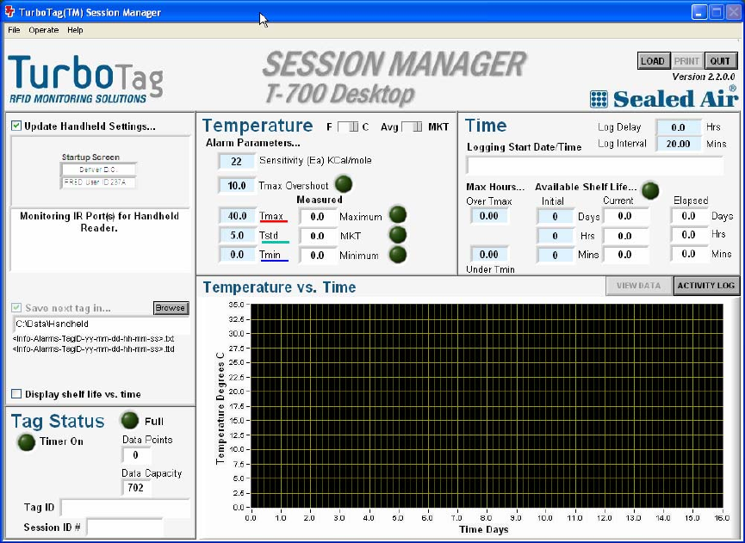This screenshot has height=543, width=745.
Task: Click the QUIT button
Action: (720, 61)
